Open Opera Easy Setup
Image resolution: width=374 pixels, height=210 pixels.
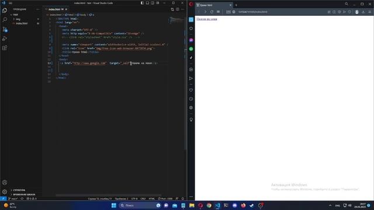pyautogui.click(x=370, y=12)
